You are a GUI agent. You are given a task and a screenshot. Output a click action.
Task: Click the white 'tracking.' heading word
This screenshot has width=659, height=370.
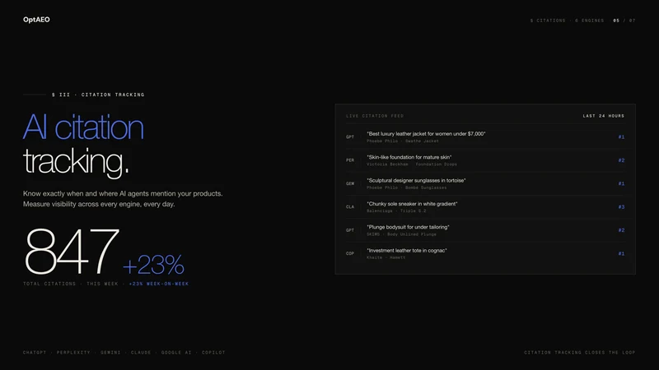(x=76, y=161)
